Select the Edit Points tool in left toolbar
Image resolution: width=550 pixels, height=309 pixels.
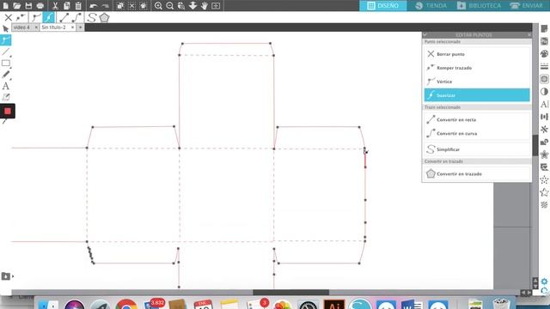[x=6, y=40]
